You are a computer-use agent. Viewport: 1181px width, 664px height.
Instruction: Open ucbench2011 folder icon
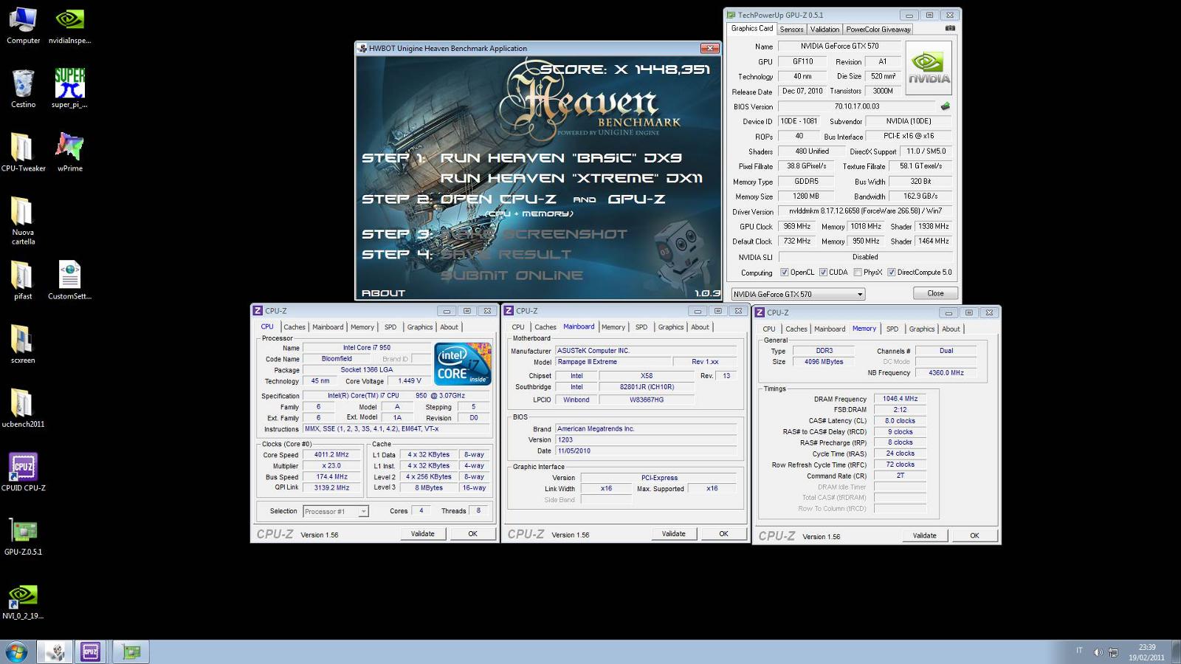coord(23,408)
